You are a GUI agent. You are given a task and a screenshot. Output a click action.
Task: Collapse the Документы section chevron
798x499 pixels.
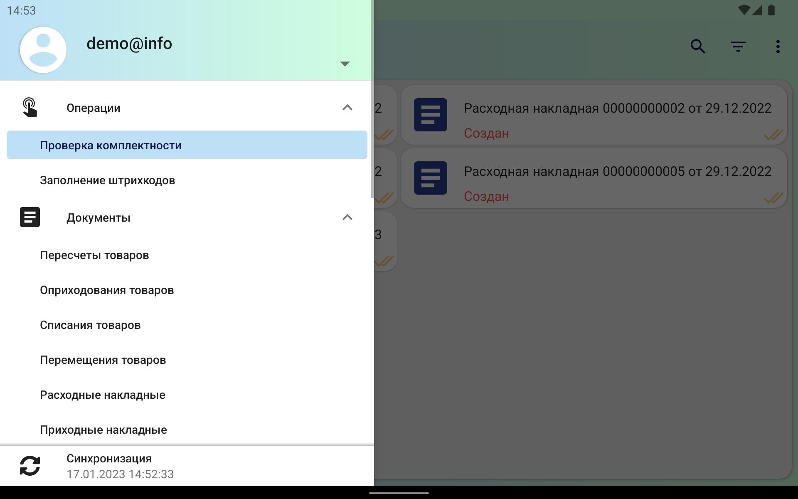(x=347, y=217)
